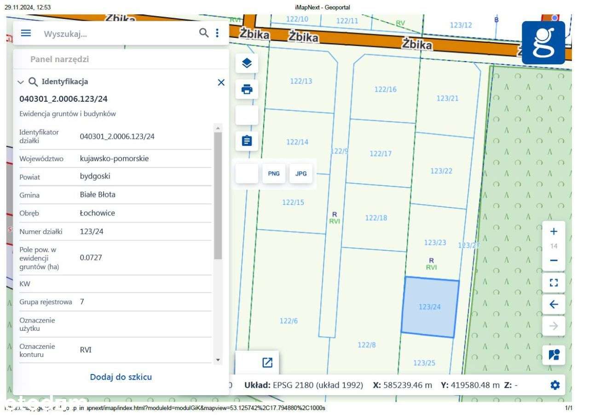The image size is (589, 415).
Task: Open the map pin location tool
Action: pos(554,355)
